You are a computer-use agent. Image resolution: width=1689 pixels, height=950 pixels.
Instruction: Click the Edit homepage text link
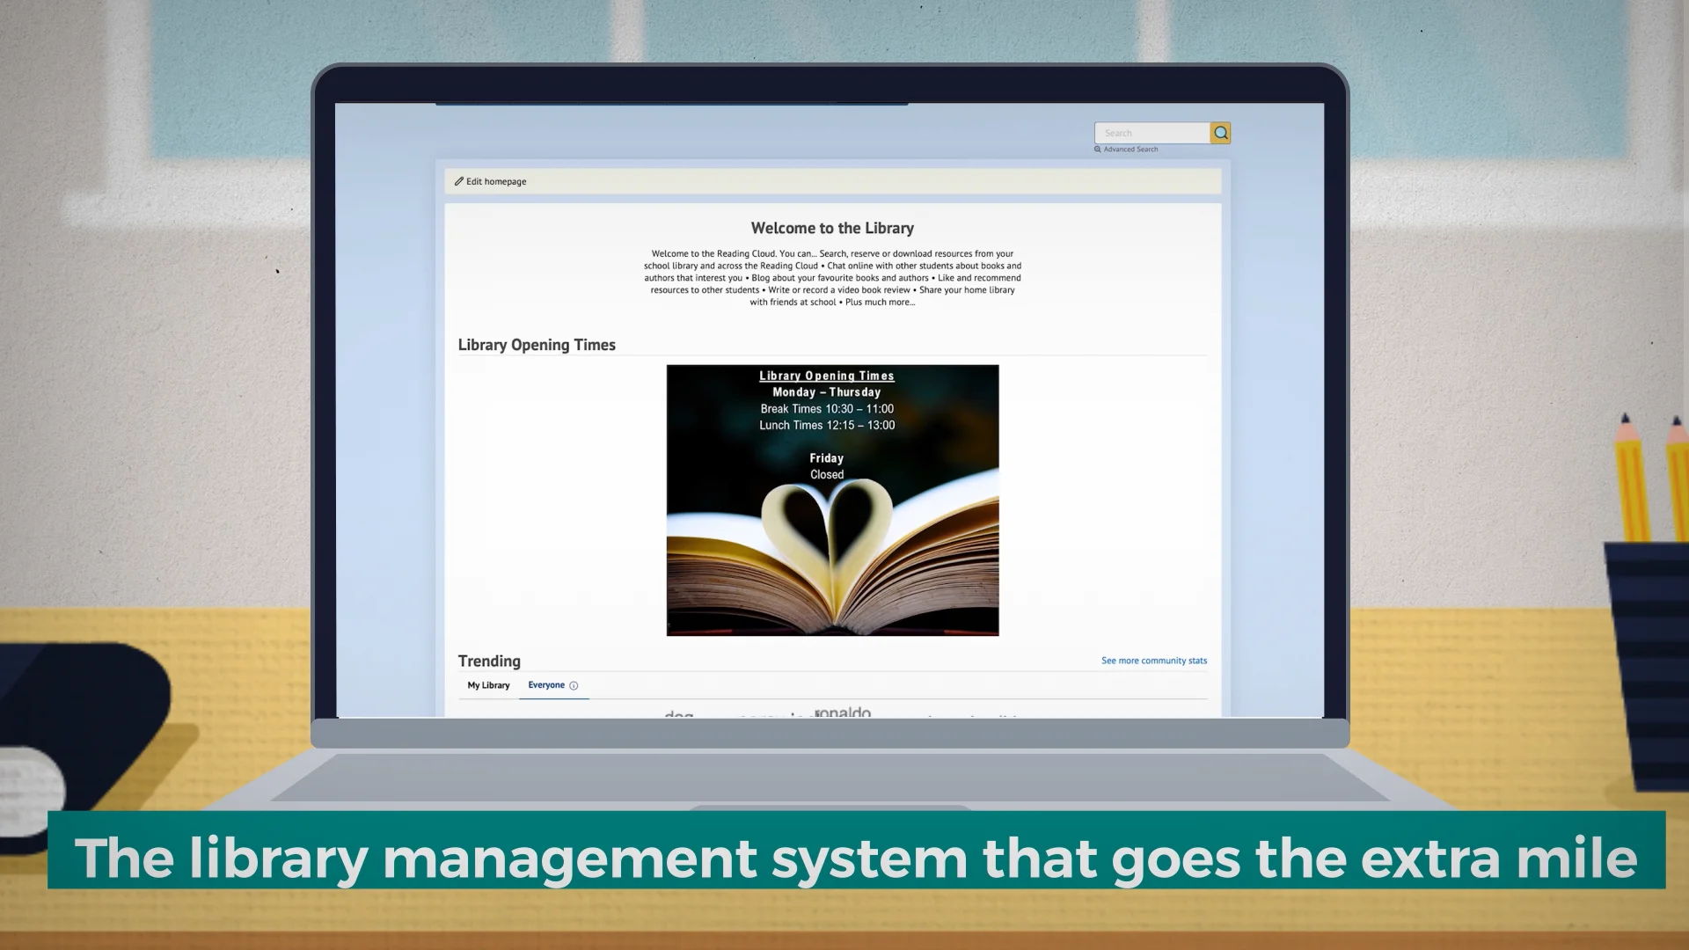click(496, 181)
